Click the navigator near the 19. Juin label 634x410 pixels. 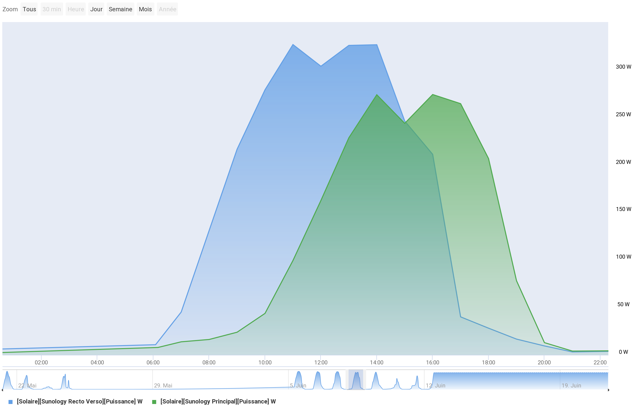click(x=571, y=385)
